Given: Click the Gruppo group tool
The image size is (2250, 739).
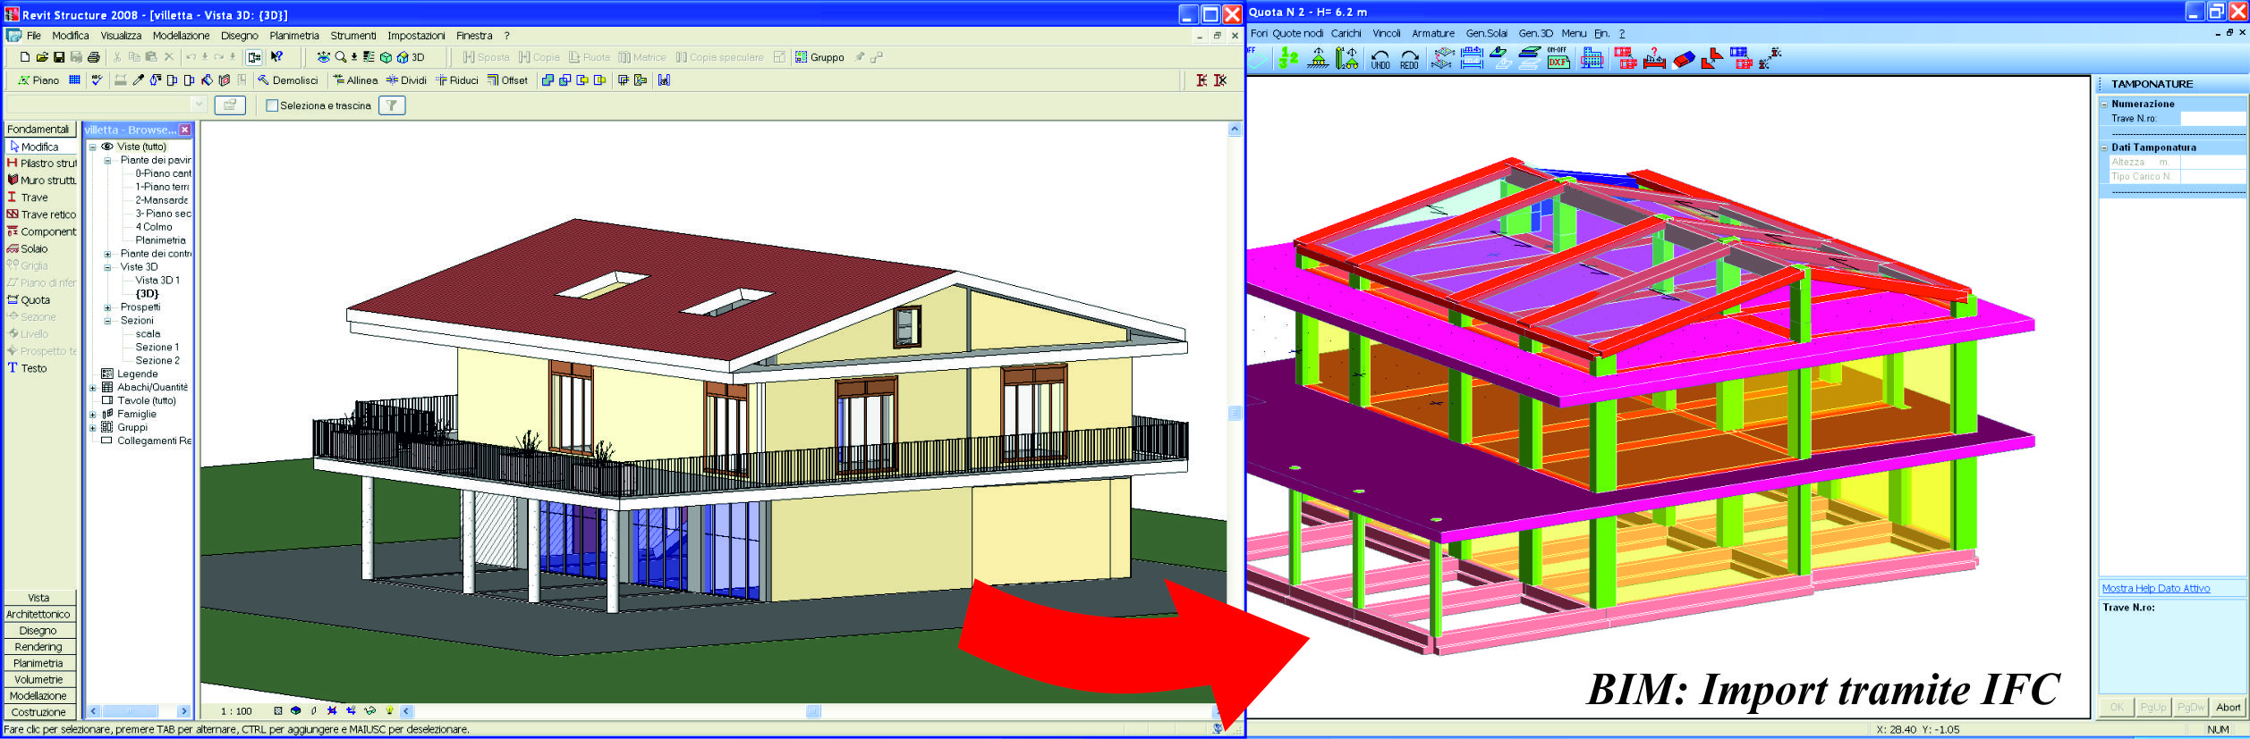Looking at the screenshot, I should (819, 57).
